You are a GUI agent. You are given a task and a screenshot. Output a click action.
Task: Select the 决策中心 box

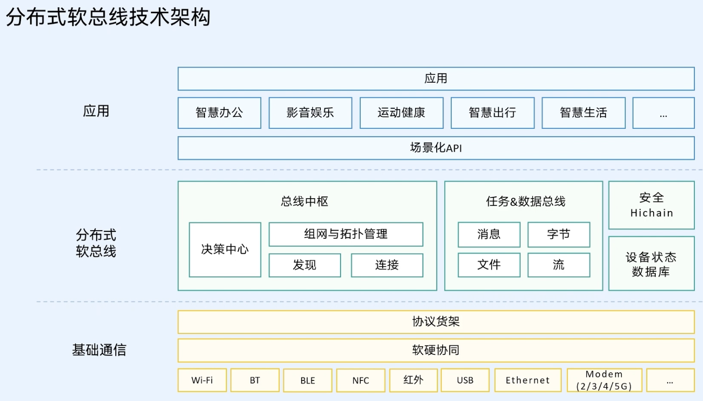point(225,250)
